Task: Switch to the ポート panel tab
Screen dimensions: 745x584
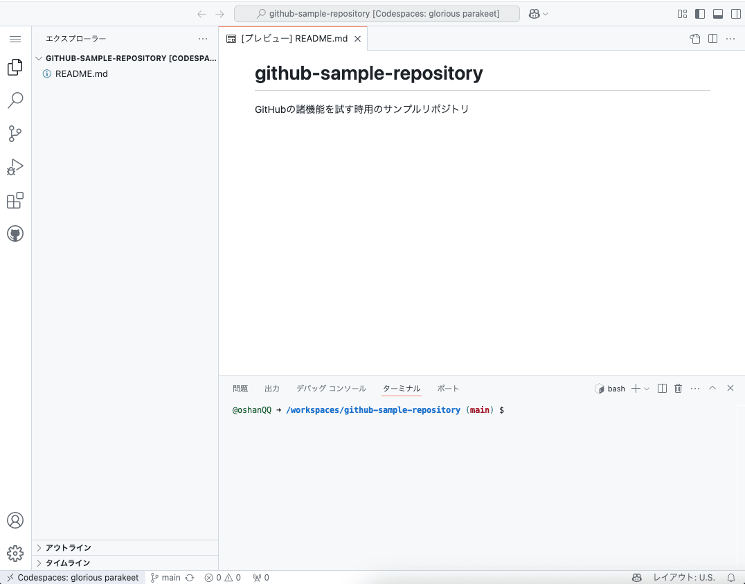Action: coord(448,389)
